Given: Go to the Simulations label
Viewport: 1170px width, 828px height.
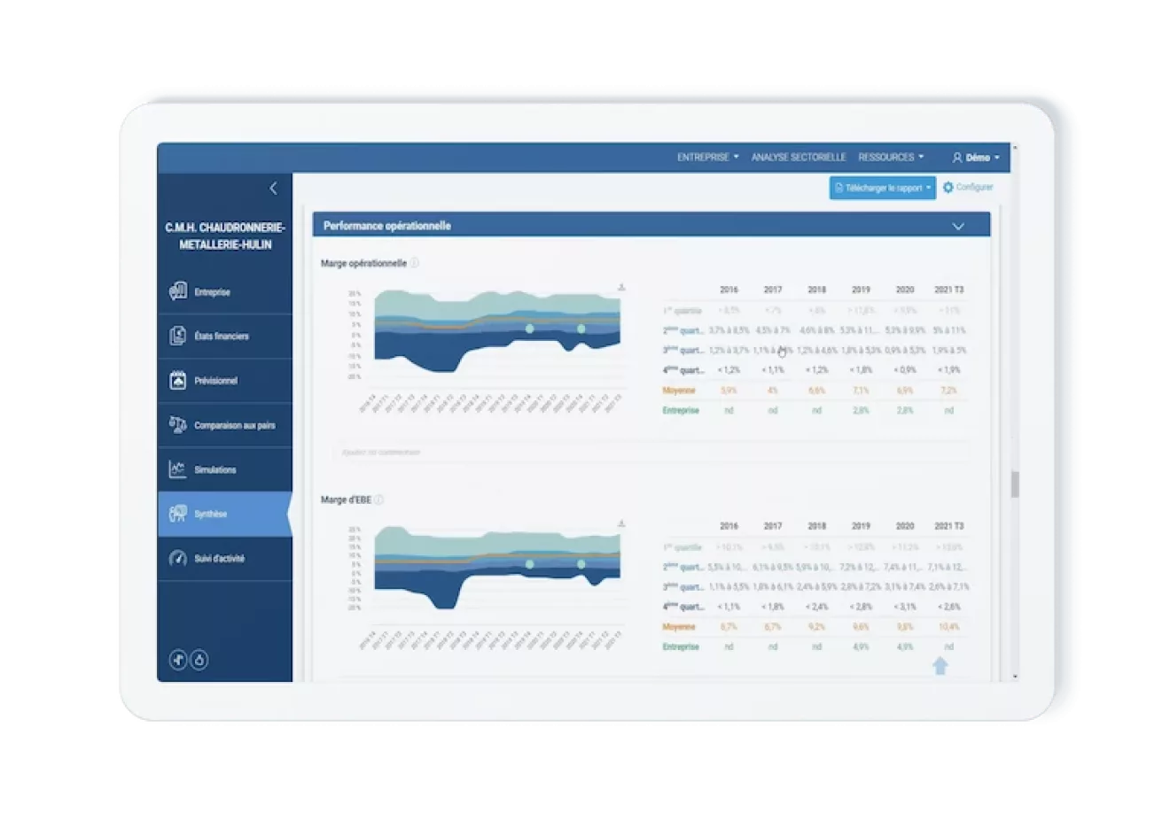Looking at the screenshot, I should [x=215, y=469].
